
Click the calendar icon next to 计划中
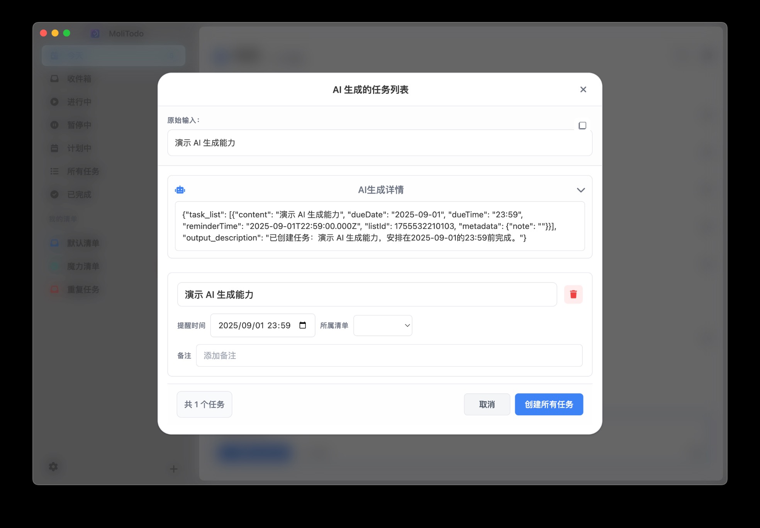54,148
